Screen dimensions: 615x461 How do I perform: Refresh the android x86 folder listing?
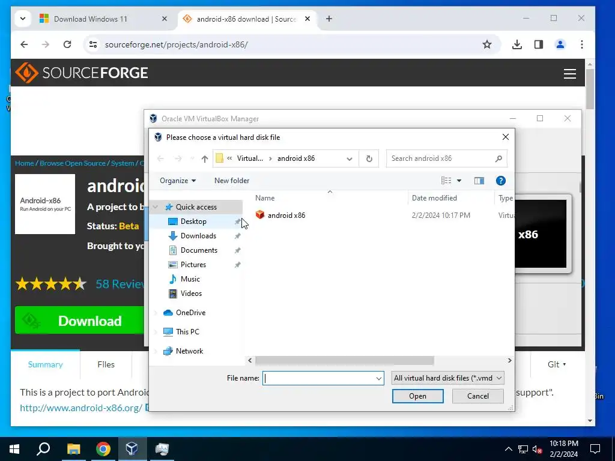[x=369, y=158]
